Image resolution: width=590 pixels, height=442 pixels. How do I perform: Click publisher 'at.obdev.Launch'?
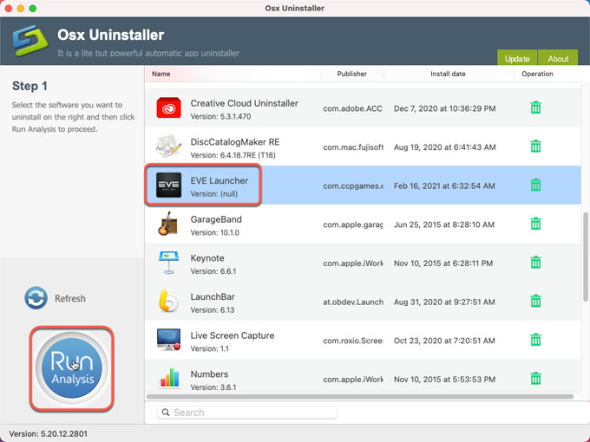coord(353,302)
